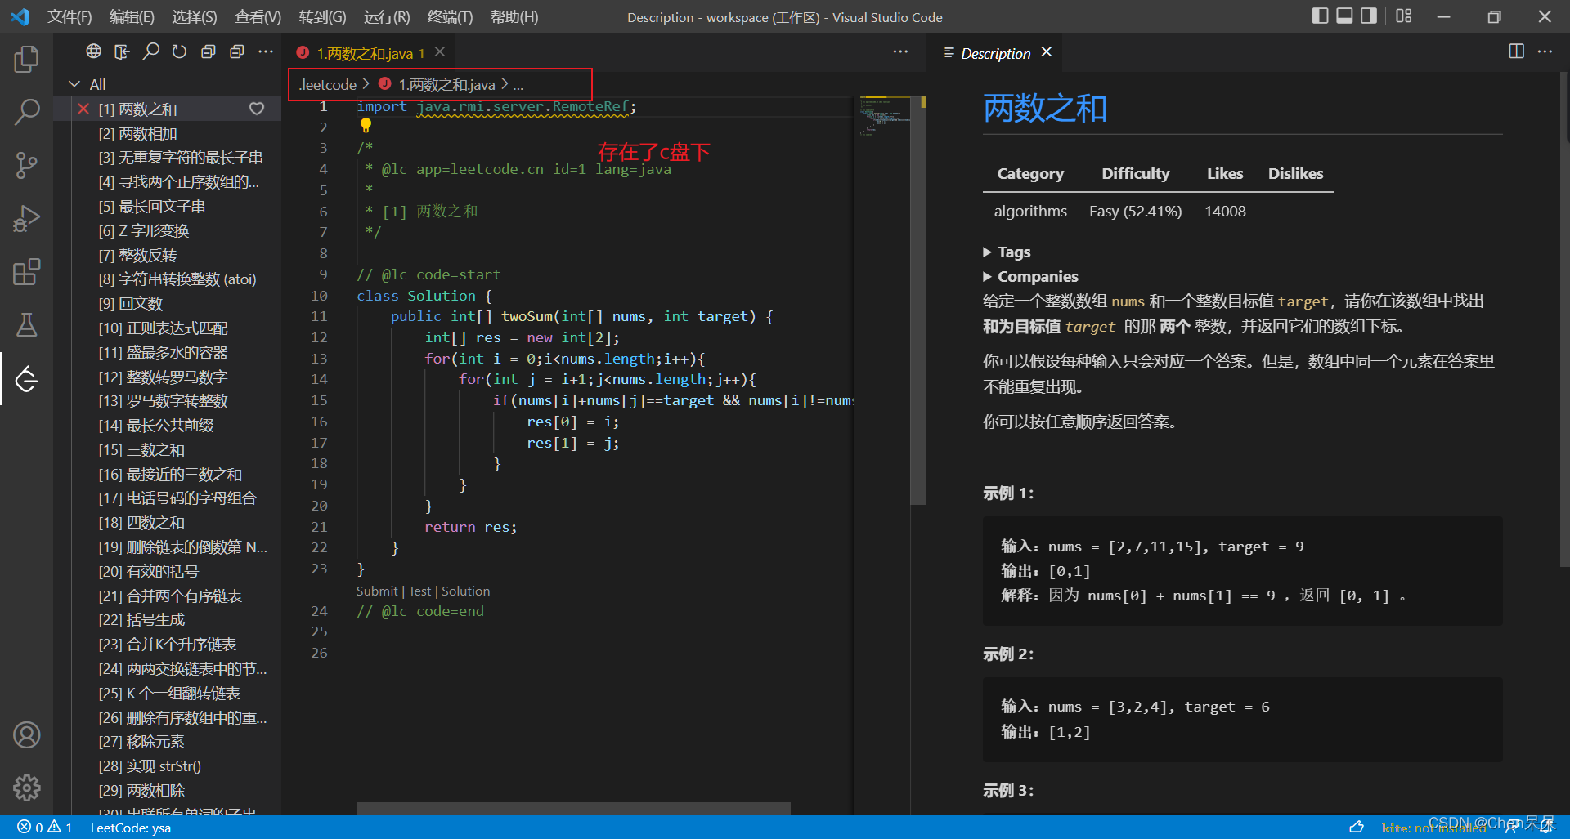Open the 帮助(H) menu

pos(514,16)
